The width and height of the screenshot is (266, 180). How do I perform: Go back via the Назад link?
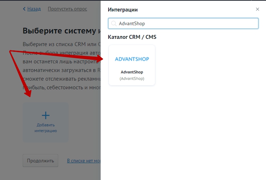[x=33, y=9]
